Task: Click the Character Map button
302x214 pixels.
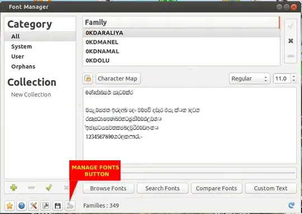Action: point(118,78)
